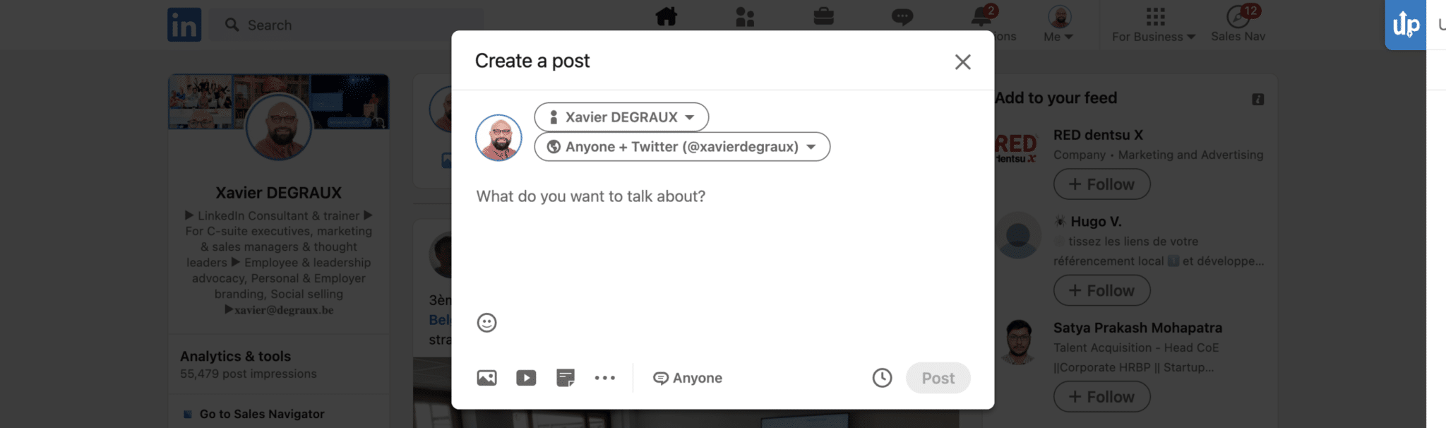Screen dimensions: 1446x428
Task: Open the Xavier DEGRAUX author dropdown
Action: 621,117
